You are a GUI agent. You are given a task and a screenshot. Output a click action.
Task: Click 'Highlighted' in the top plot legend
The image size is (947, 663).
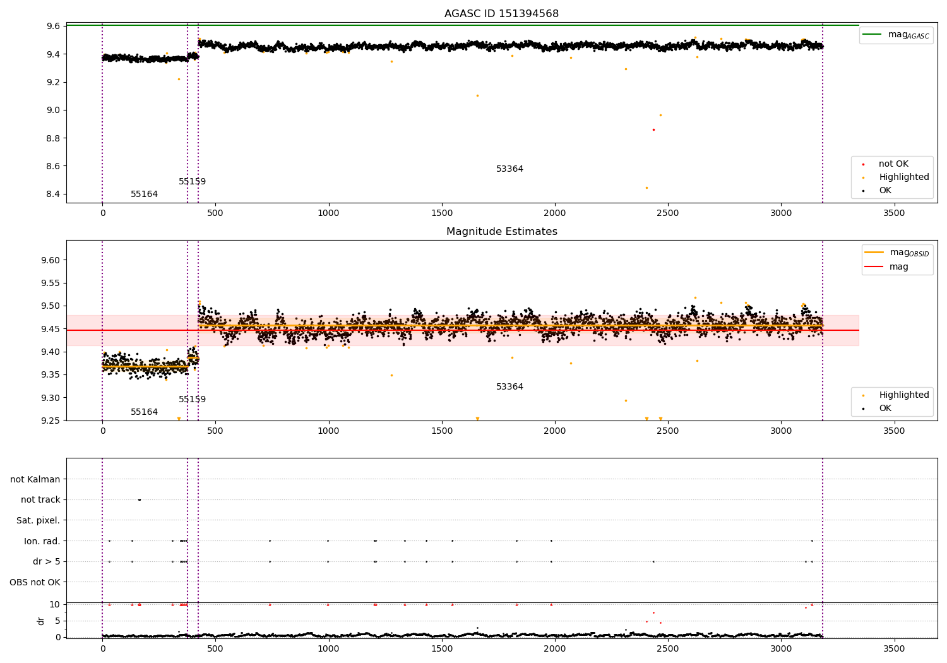tap(904, 177)
